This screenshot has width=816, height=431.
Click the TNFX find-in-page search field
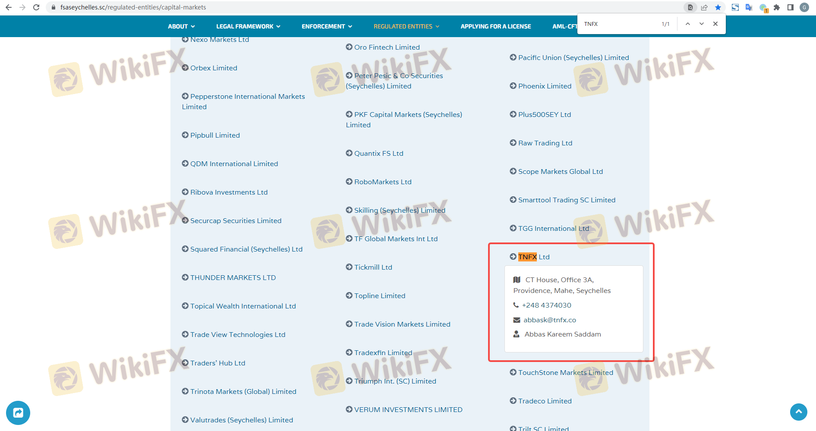coord(617,24)
